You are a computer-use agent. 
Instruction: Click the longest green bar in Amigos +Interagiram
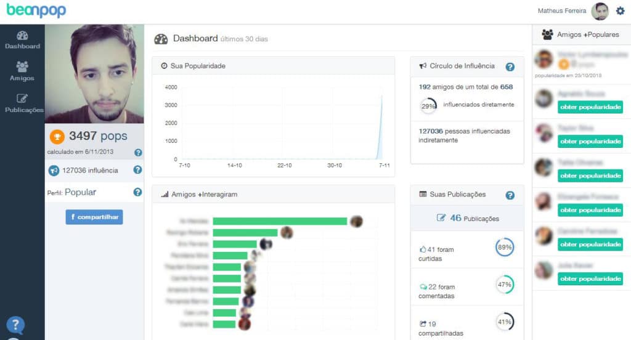[x=280, y=221]
